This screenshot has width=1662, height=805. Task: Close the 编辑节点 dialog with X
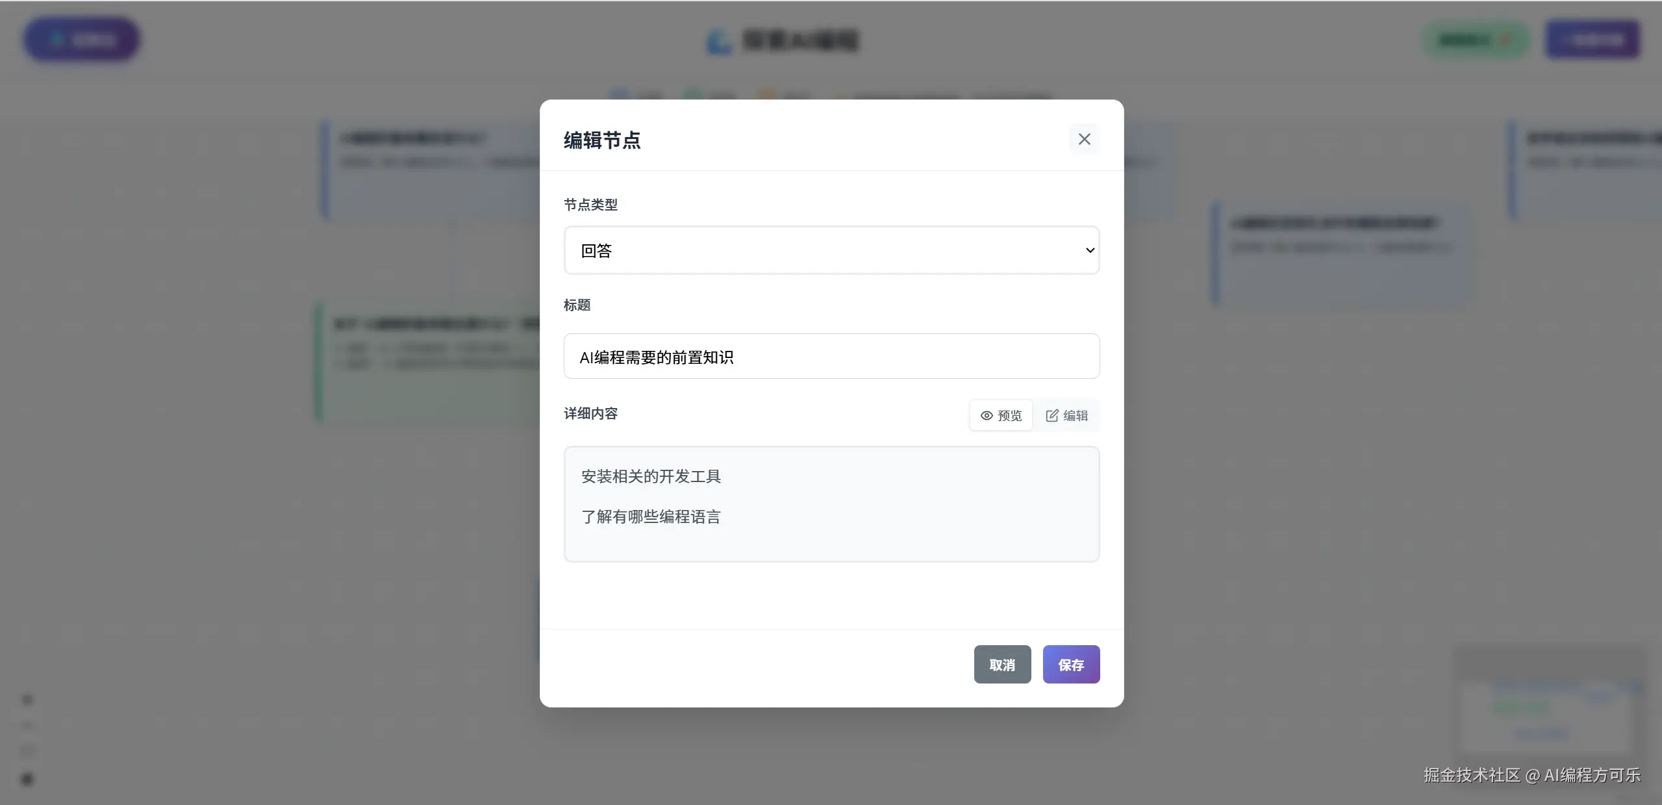[1084, 139]
